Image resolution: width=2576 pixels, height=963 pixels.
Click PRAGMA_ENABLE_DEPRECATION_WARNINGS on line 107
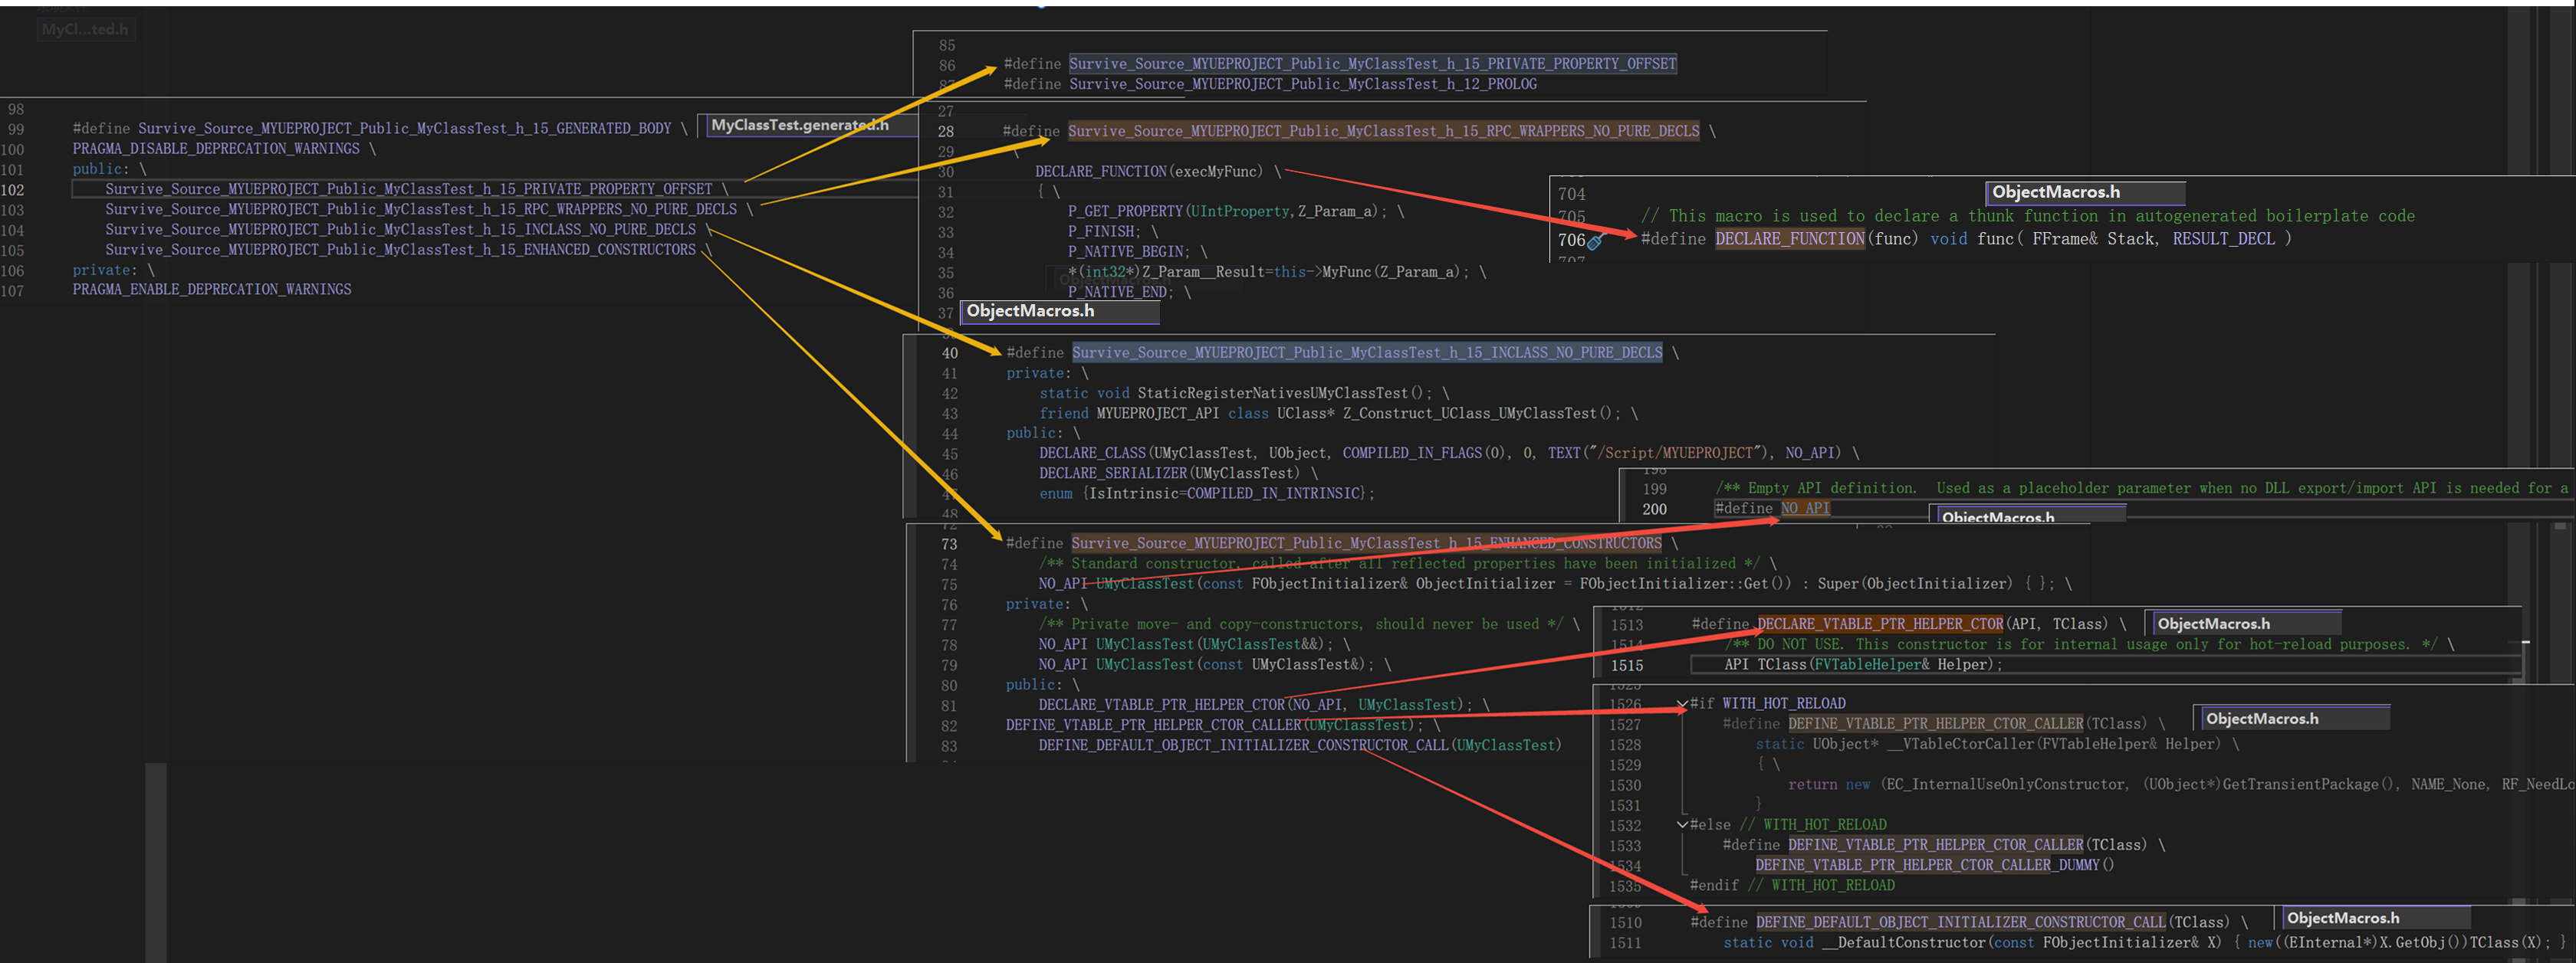pyautogui.click(x=212, y=290)
